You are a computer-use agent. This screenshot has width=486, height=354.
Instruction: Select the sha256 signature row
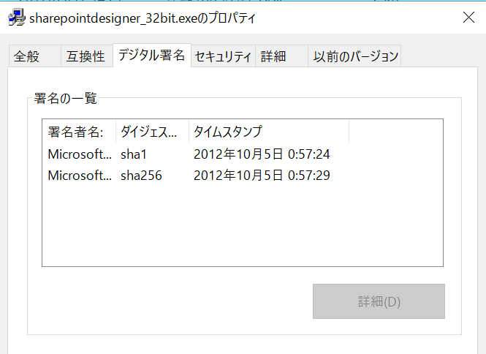point(243,176)
